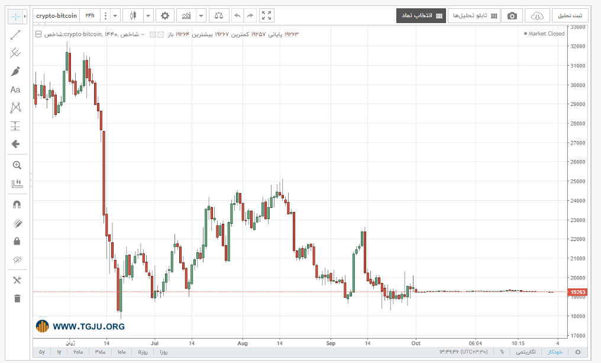Select the ۳ماه date range
Screen dimensions: 601x363
[100, 352]
